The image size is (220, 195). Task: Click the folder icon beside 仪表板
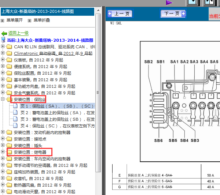point(9,60)
